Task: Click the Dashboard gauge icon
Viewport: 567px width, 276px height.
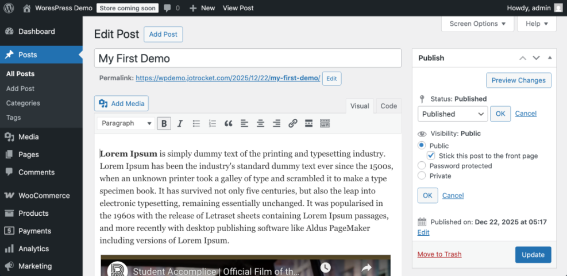Action: [x=9, y=32]
